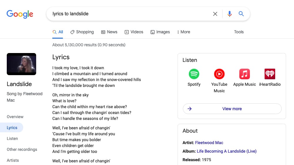Click lyric line 'I took my love, I took it down'
The width and height of the screenshot is (294, 165).
[x=78, y=68]
